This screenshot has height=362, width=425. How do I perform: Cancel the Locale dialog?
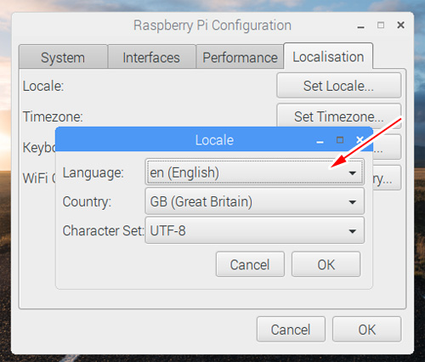coord(250,264)
